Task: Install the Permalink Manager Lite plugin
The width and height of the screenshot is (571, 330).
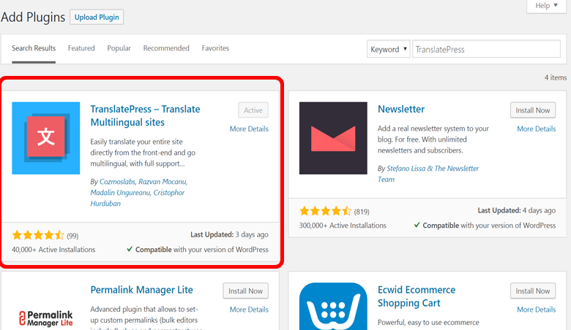Action: (245, 291)
